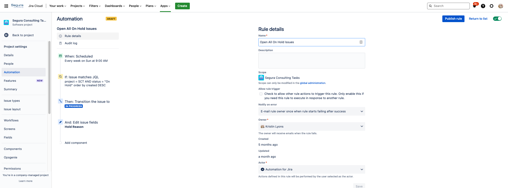Select the JQL condition magnifier icon
Image resolution: width=508 pixels, height=188 pixels.
click(61, 77)
